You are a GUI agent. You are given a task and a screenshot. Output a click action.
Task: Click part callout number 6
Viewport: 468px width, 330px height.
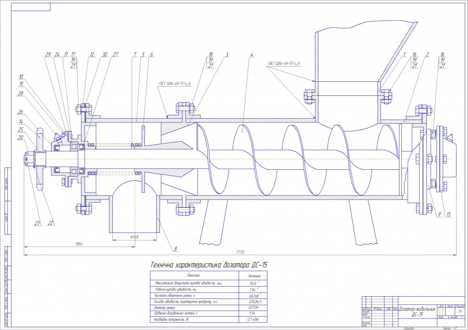[x=152, y=55]
